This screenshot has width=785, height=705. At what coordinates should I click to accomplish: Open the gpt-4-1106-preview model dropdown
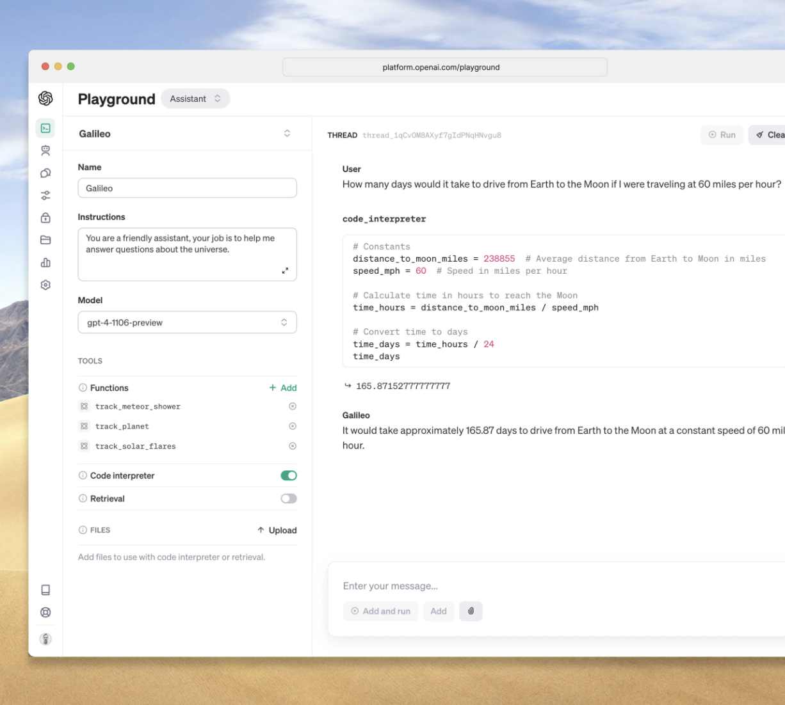tap(187, 322)
